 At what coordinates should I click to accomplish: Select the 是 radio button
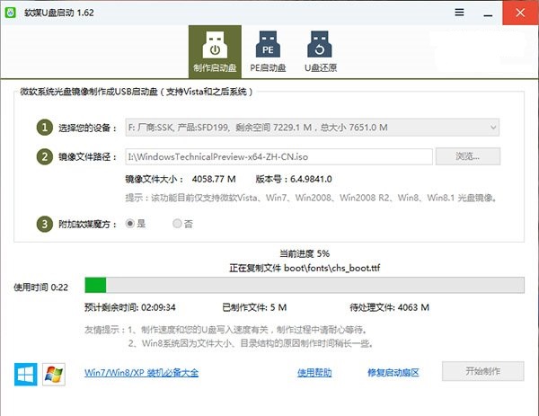[x=130, y=224]
